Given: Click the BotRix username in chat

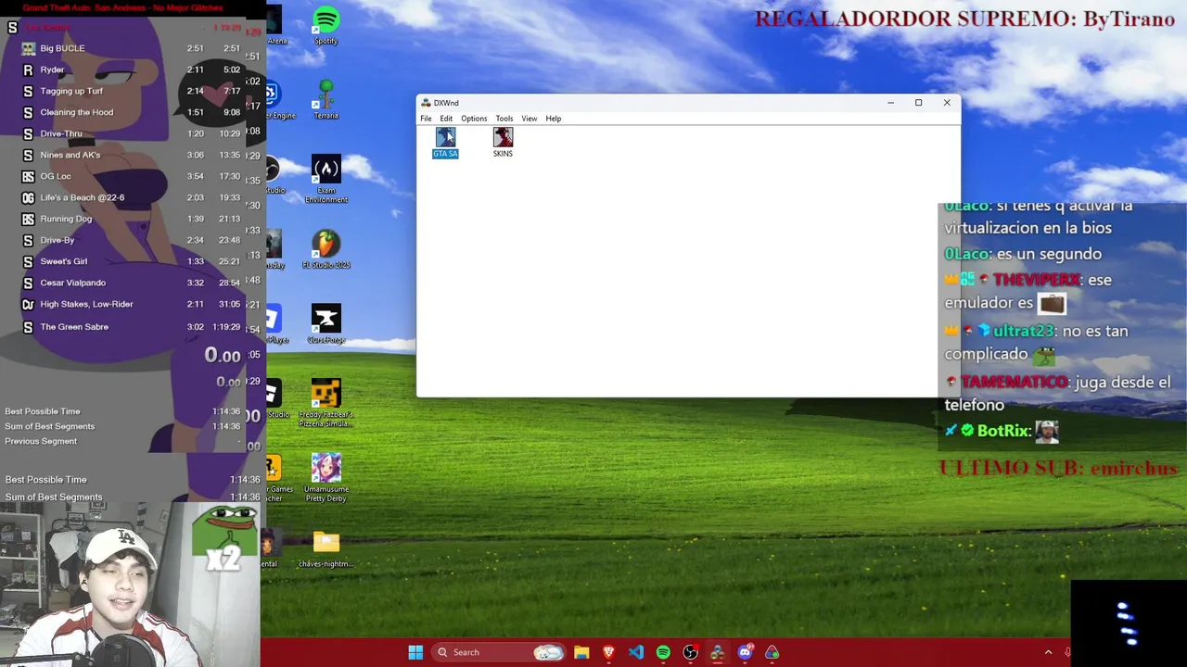Looking at the screenshot, I should pos(1002,431).
